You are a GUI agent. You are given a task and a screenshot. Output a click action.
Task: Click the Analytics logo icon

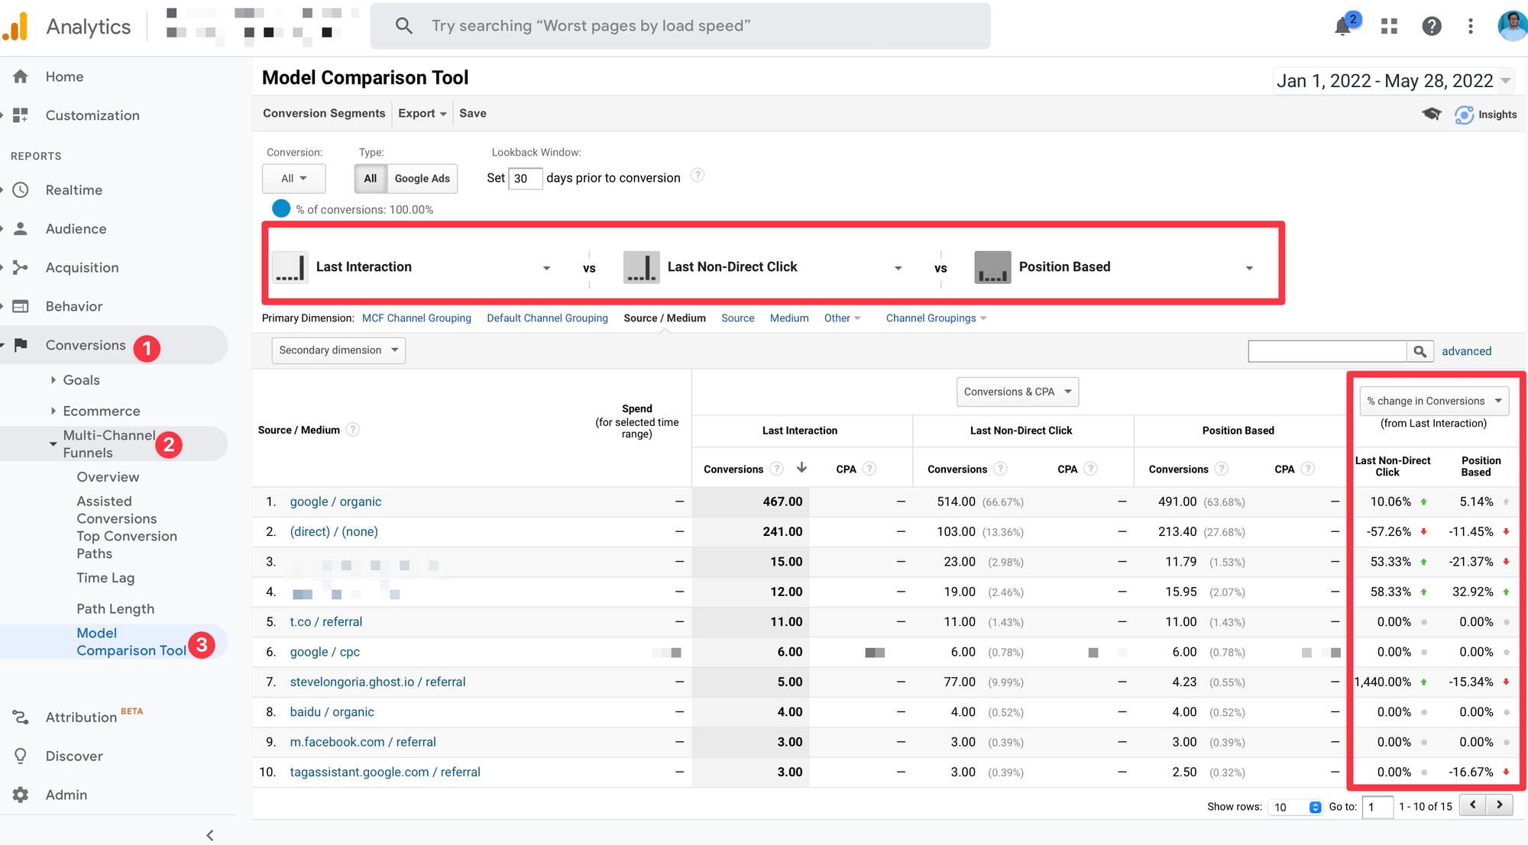(x=15, y=27)
